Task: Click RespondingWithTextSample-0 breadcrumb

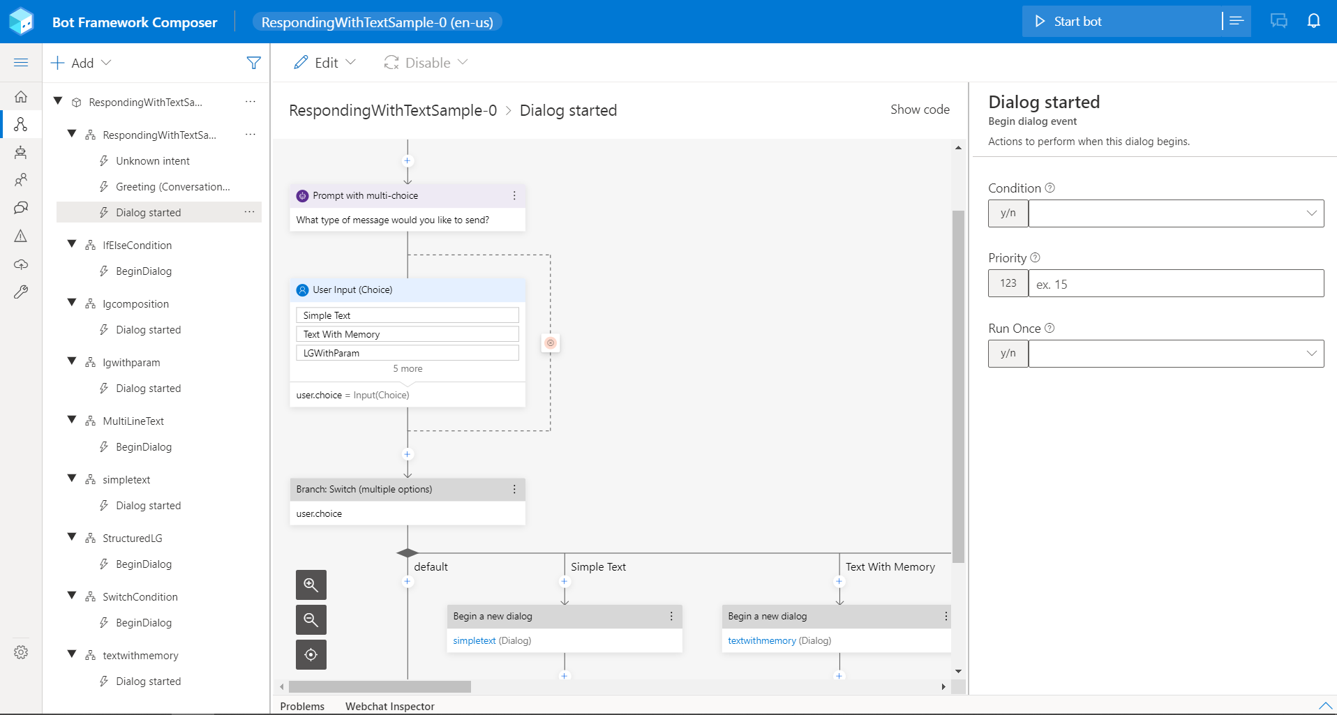Action: (393, 110)
